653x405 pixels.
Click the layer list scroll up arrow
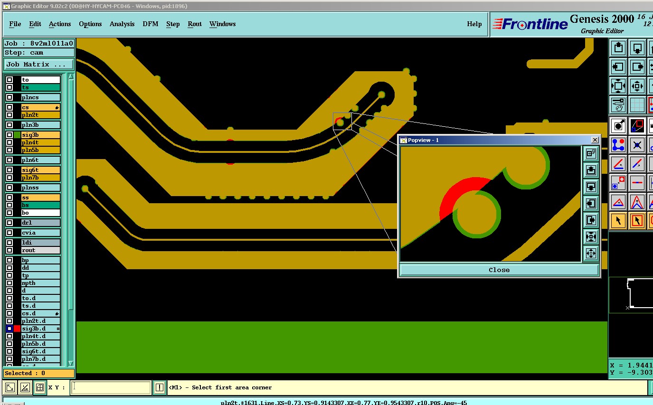pos(71,76)
